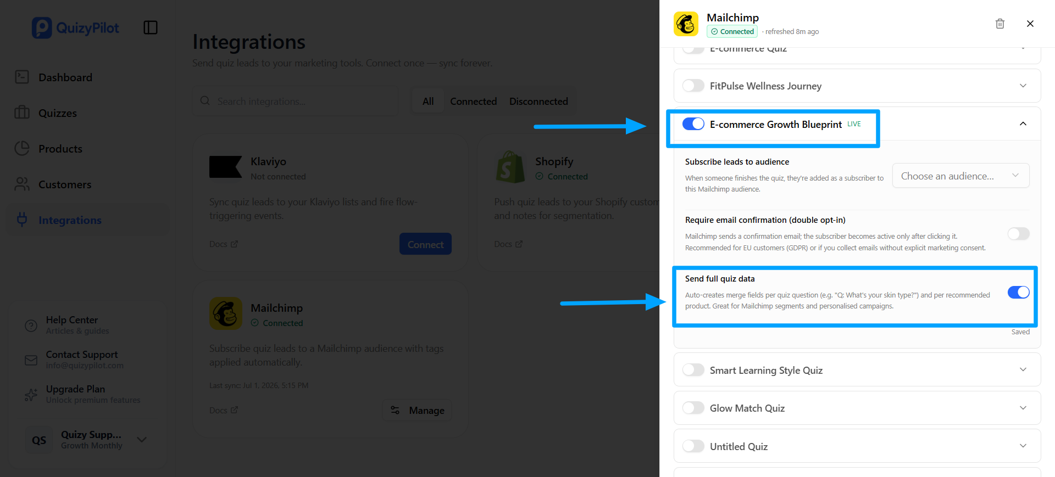Expand the Untitled Quiz section
Screen dimensions: 1055x477
(1023, 446)
